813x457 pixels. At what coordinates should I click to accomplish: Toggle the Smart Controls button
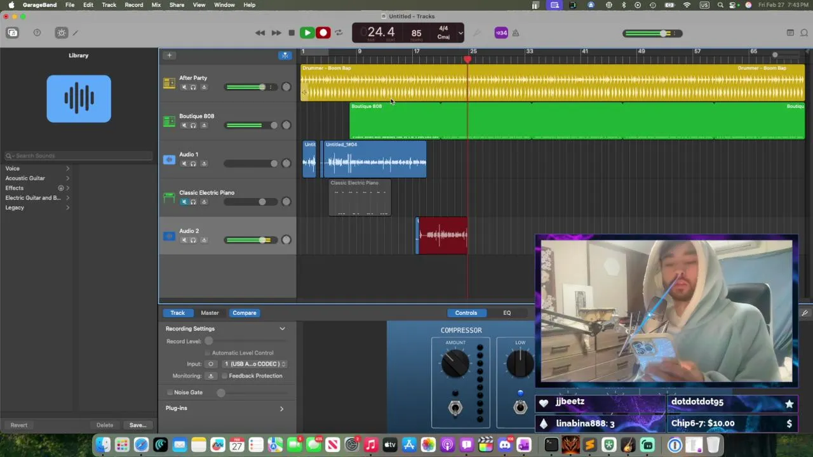point(62,33)
